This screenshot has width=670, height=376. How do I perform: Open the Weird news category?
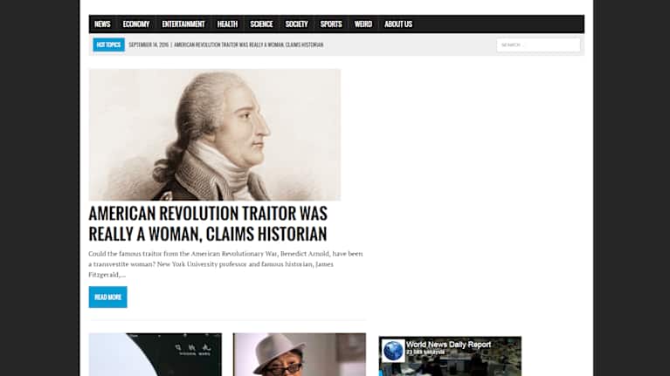click(x=363, y=24)
